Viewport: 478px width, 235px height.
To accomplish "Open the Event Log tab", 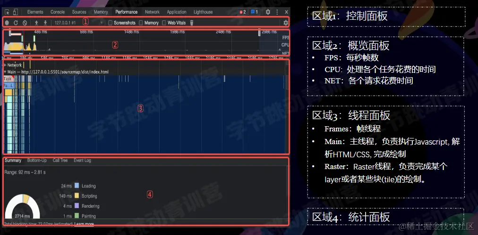I will (x=82, y=160).
